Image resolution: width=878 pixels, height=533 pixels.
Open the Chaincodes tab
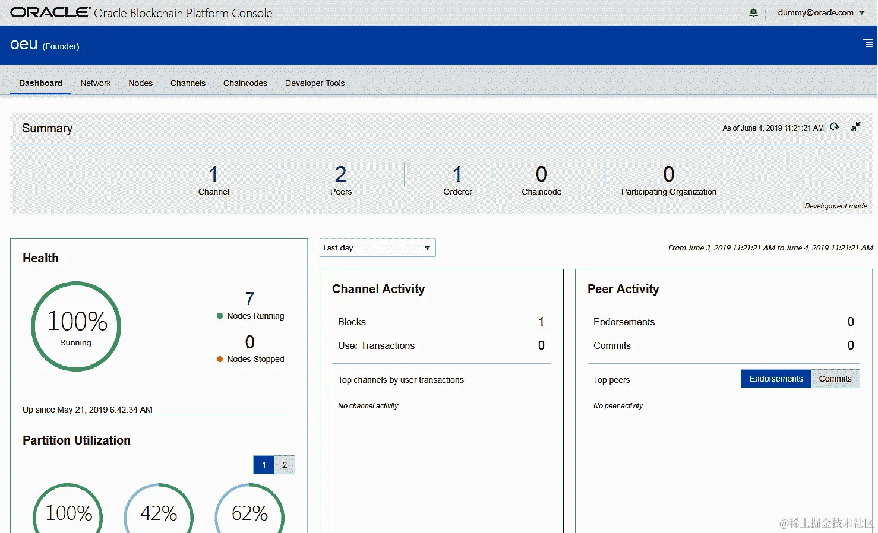tap(245, 83)
